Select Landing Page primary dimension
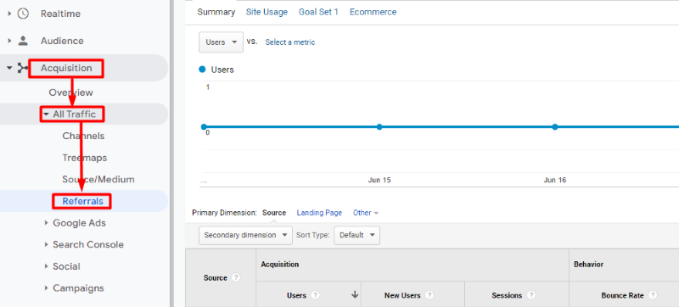Viewport: 679px width, 307px height. point(319,213)
